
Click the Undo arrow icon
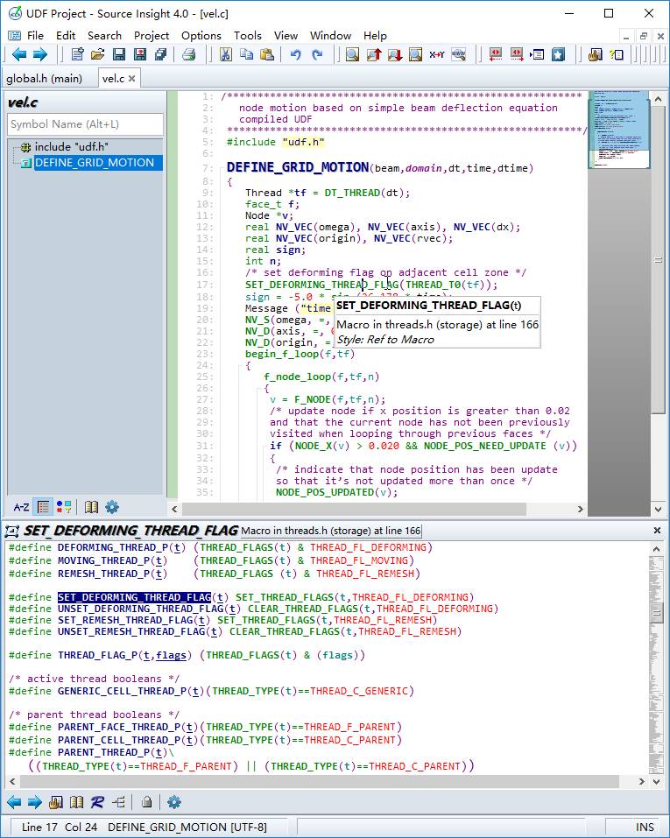pos(295,55)
